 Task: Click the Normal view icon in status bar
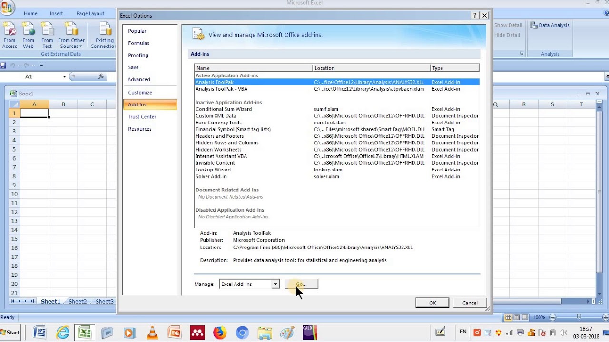click(509, 317)
